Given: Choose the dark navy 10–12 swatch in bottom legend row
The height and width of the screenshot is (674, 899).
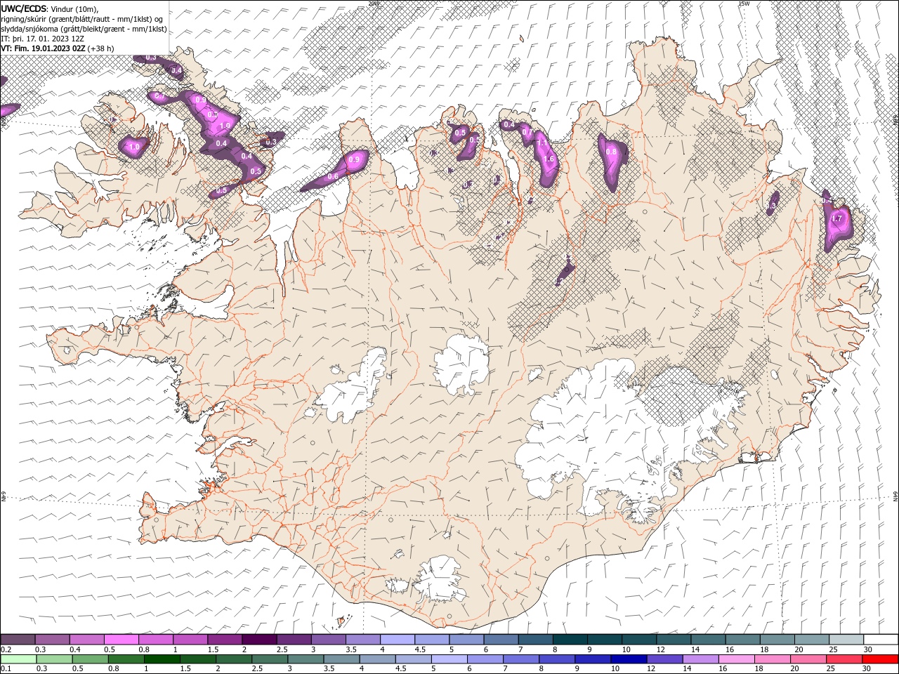Looking at the screenshot, I should click(x=629, y=659).
